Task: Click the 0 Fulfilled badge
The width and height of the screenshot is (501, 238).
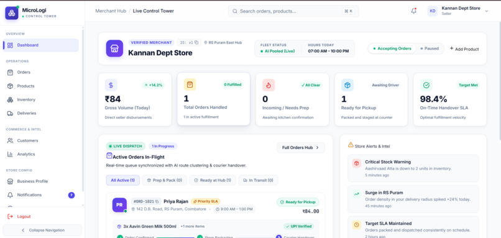Action: pyautogui.click(x=232, y=85)
